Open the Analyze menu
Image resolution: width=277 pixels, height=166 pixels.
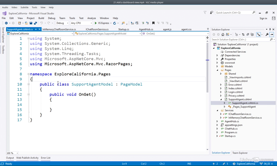click(x=91, y=18)
